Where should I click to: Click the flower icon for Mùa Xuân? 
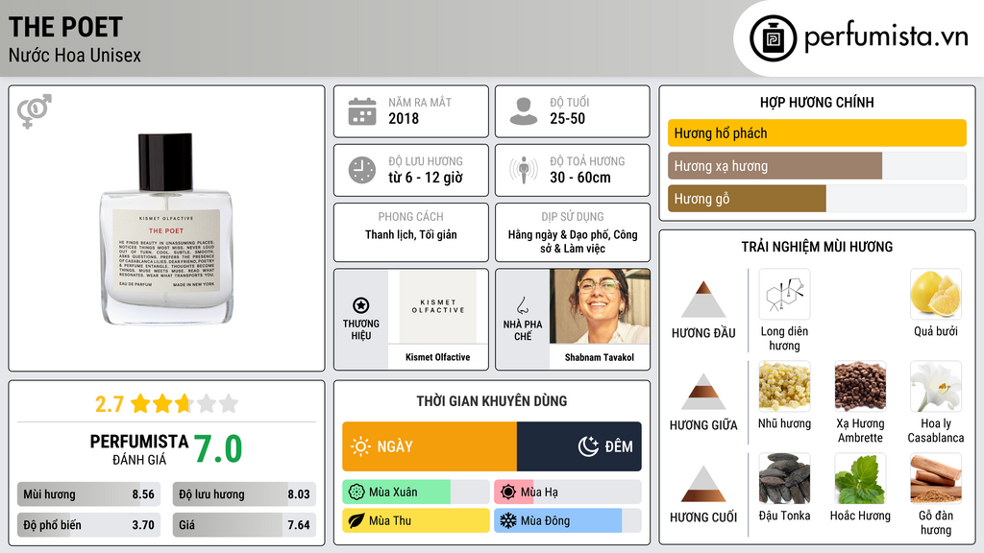click(357, 493)
